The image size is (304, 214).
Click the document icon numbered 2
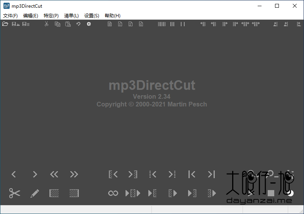point(131,24)
